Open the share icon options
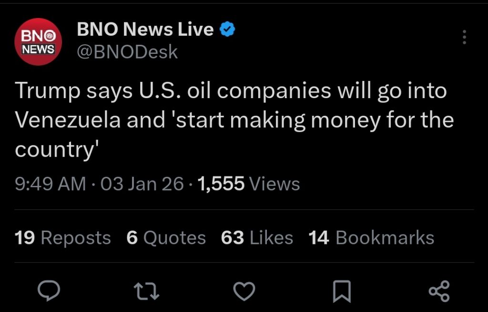This screenshot has height=312, width=488. (439, 291)
